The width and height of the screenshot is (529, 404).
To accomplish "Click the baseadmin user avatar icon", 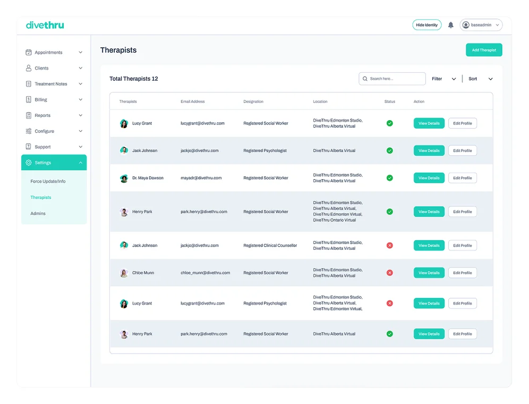I will pos(466,25).
